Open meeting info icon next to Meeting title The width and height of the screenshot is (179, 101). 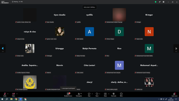(13, 2)
